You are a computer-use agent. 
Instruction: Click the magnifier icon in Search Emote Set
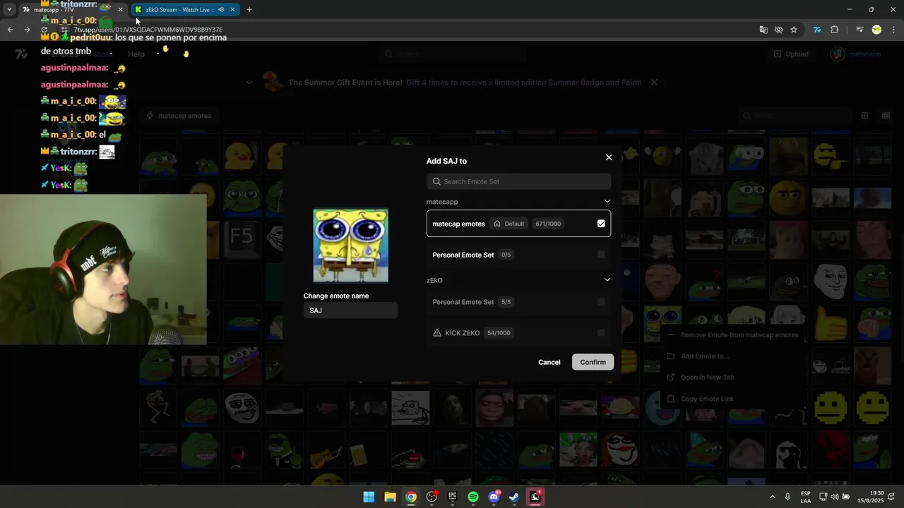click(436, 181)
